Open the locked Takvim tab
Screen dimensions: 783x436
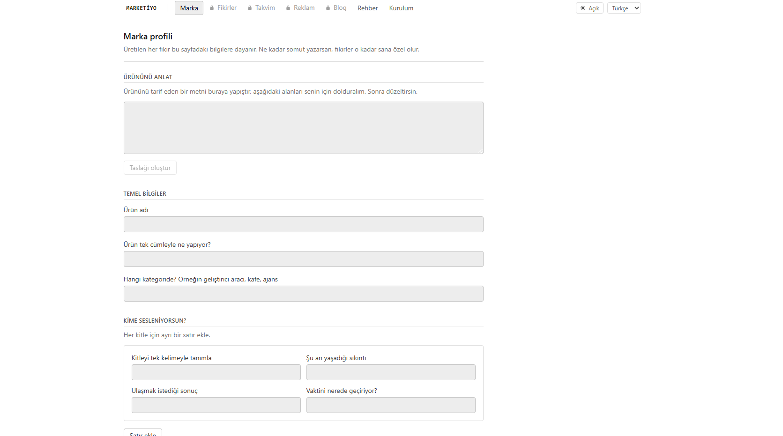[x=261, y=8]
